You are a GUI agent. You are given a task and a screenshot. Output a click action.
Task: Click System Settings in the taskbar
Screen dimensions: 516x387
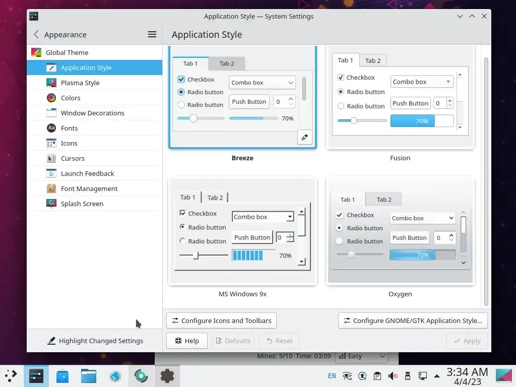pos(36,376)
